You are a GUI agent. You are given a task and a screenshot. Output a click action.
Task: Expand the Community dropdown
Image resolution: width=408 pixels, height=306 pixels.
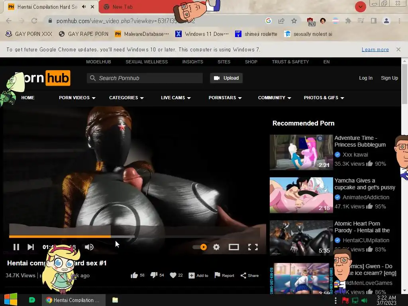(274, 98)
